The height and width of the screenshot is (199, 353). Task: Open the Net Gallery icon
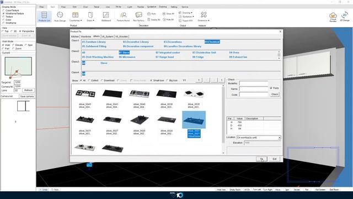point(138,17)
